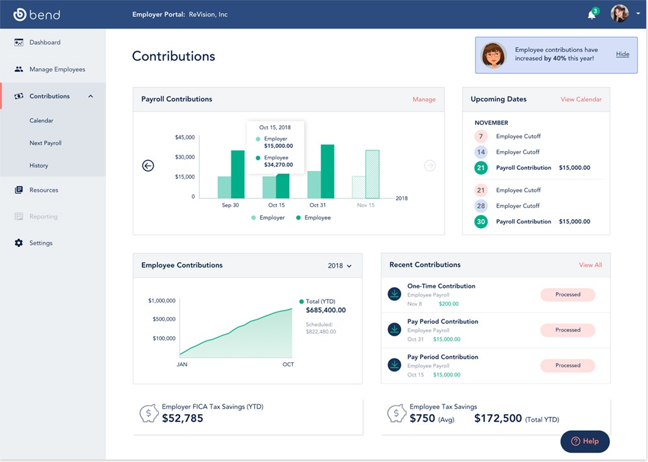The image size is (648, 462).
Task: Click the Contributions money icon in sidebar
Action: click(19, 96)
